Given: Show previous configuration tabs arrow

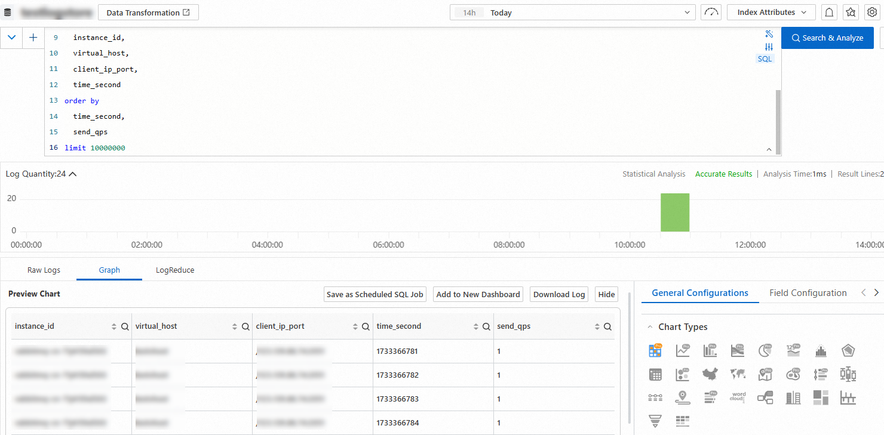Looking at the screenshot, I should (x=863, y=293).
